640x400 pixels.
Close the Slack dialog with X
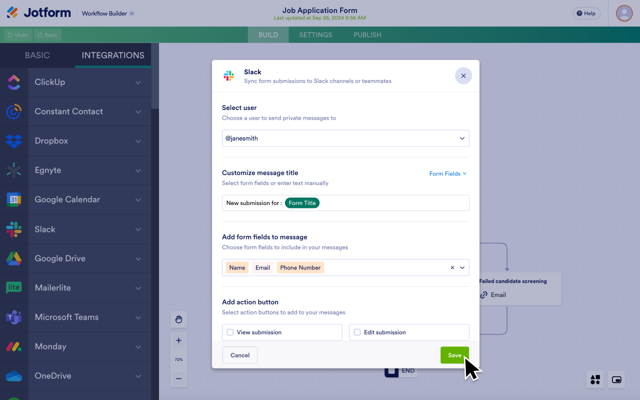point(463,76)
